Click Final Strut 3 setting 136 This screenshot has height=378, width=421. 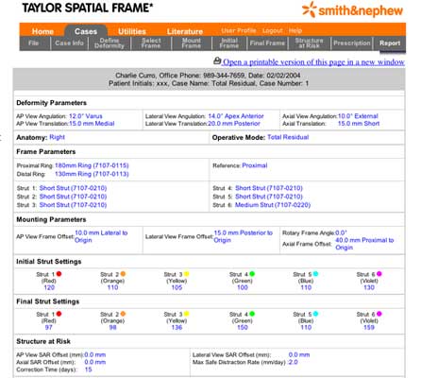point(177,327)
